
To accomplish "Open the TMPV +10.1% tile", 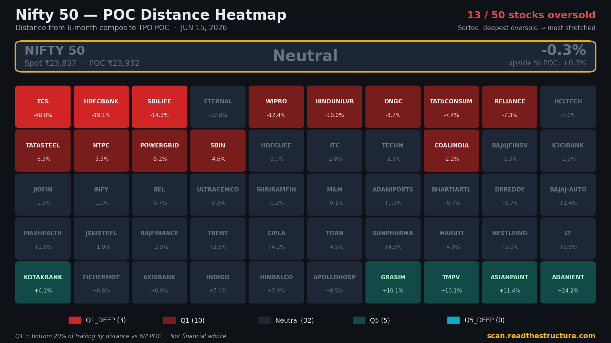I will click(x=451, y=282).
